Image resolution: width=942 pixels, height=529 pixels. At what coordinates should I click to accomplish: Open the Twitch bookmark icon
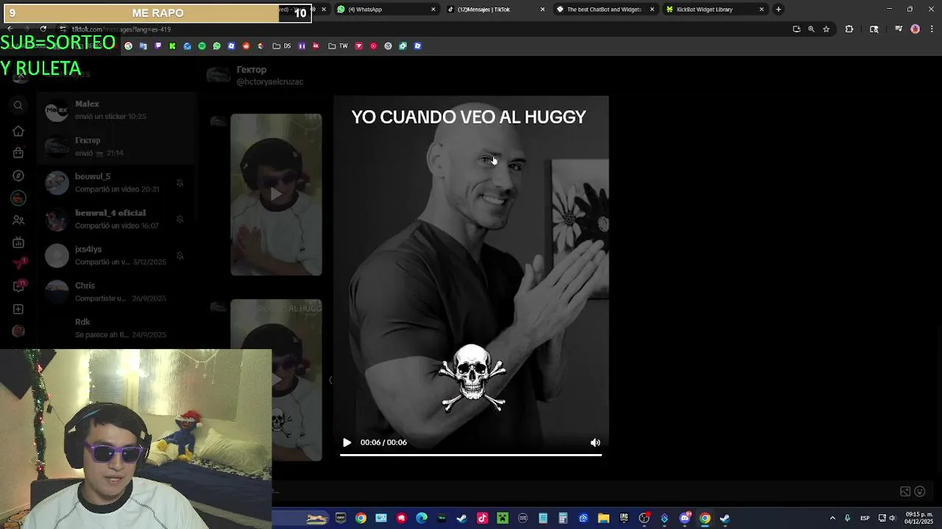click(x=157, y=46)
